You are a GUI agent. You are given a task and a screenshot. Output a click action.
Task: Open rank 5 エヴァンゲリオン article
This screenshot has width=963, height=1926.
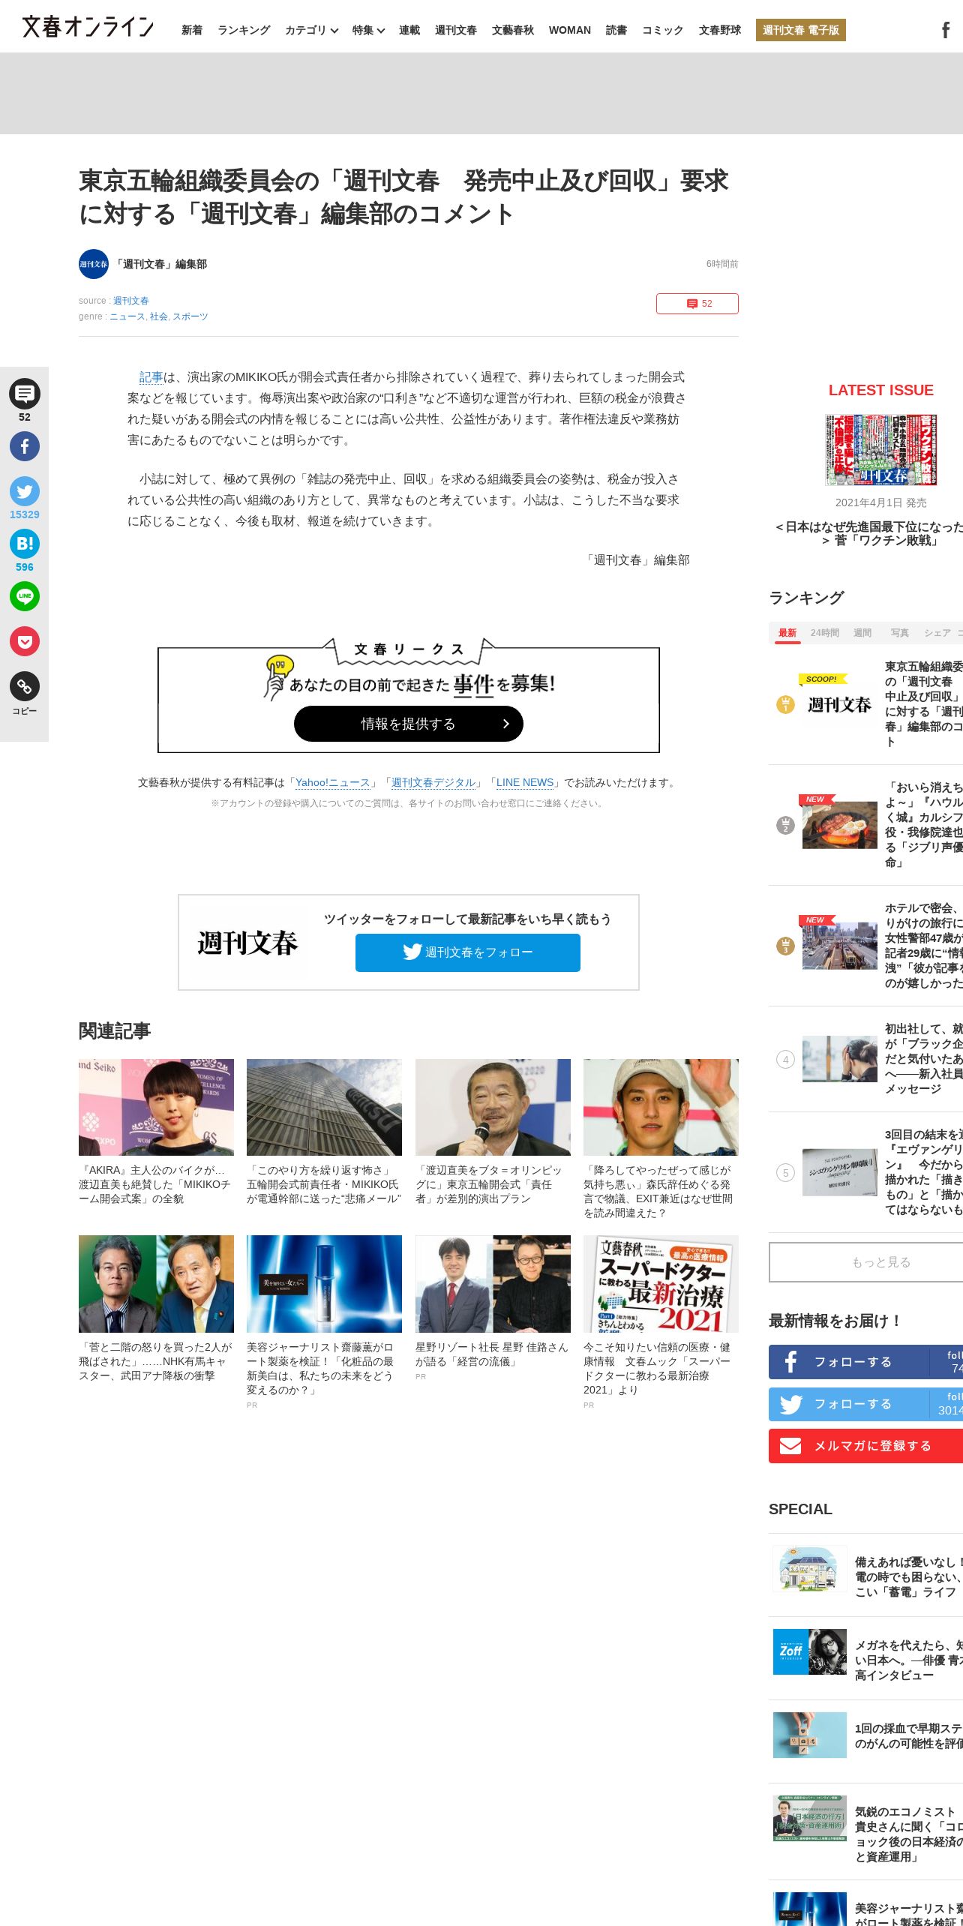(866, 1172)
